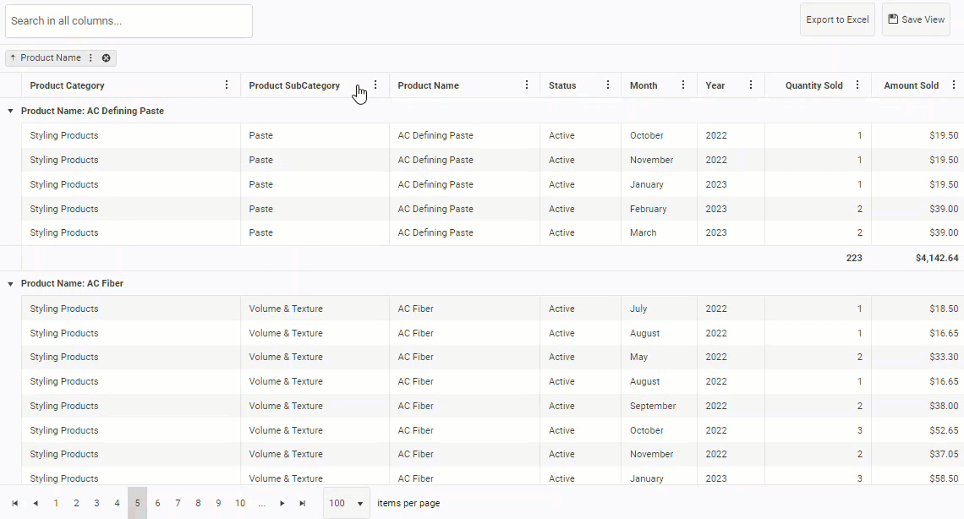Click the search in all columns field

[129, 21]
